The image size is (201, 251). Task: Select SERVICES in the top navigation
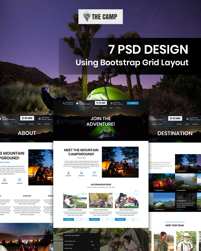point(104,107)
